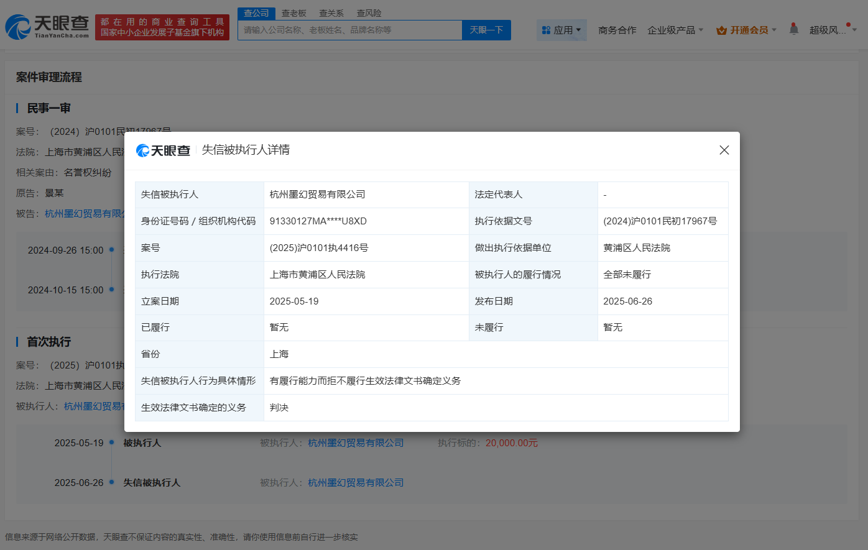This screenshot has height=550, width=868.
Task: Open 杭州墨幻贸易有限公司 link in 失信被执行人 timeline row
Action: [356, 482]
